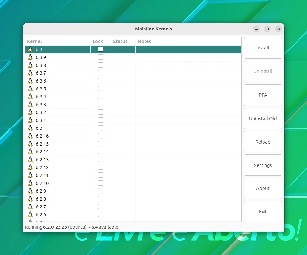This screenshot has height=255, width=307.
Task: Install the selected kernel
Action: (x=263, y=48)
